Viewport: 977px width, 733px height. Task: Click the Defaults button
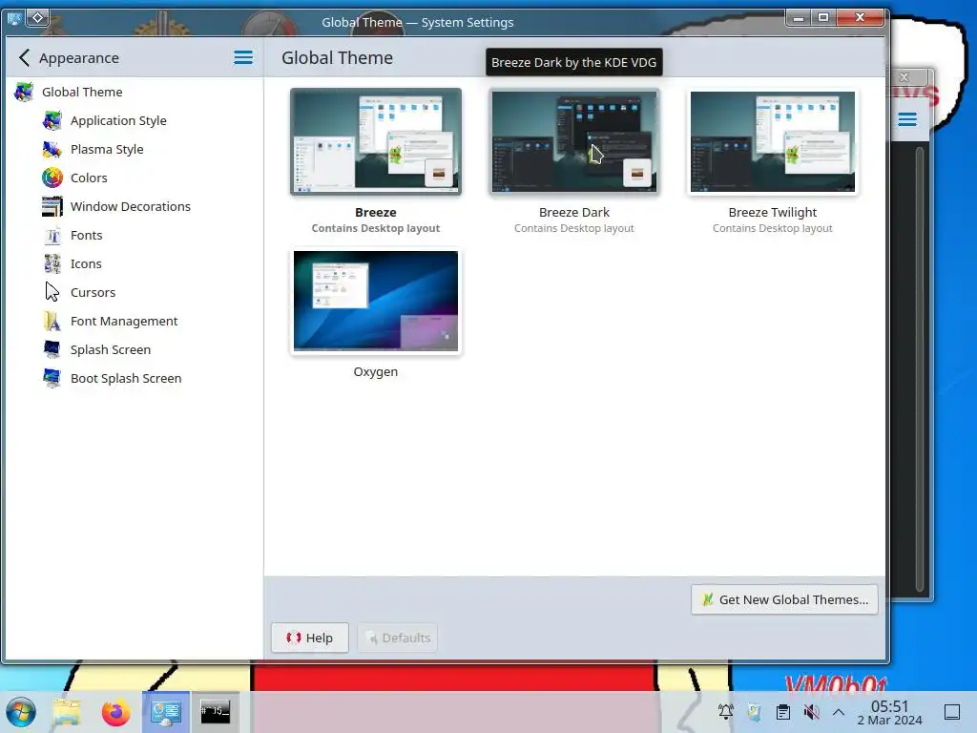pyautogui.click(x=398, y=638)
